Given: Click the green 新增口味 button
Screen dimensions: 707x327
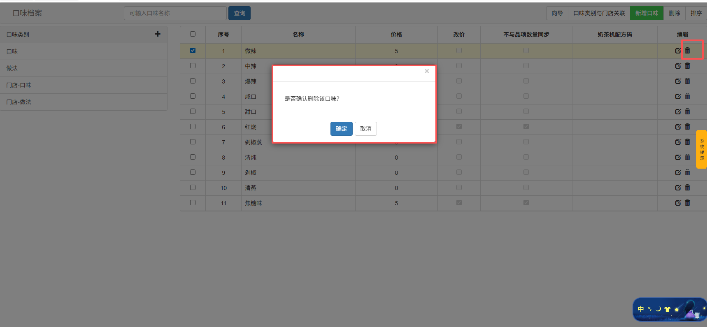Looking at the screenshot, I should (647, 13).
